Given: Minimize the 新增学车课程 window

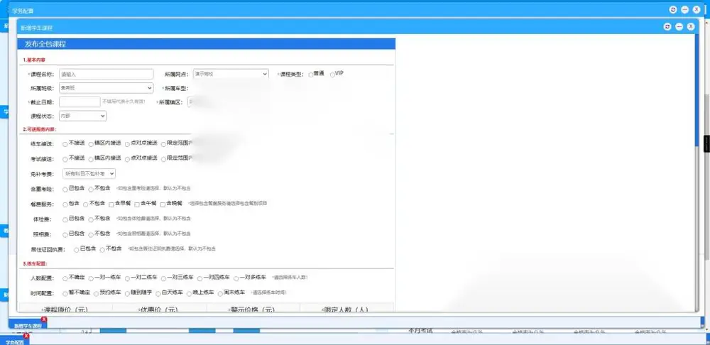Looking at the screenshot, I should click(x=679, y=27).
